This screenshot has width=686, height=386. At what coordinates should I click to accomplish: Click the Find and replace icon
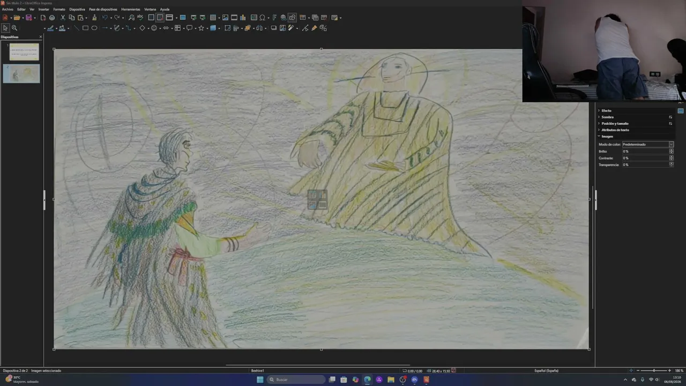131,18
